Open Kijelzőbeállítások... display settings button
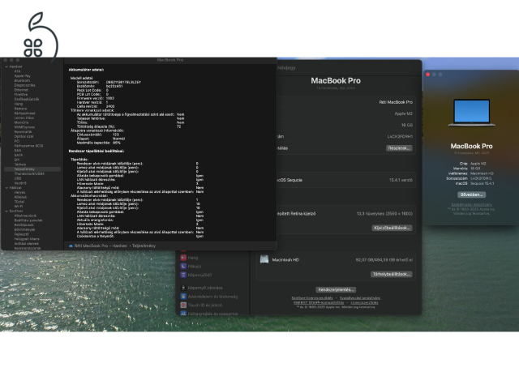Viewport: 519px width, 389px height. 392,228
